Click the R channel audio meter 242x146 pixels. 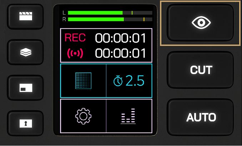[110, 19]
